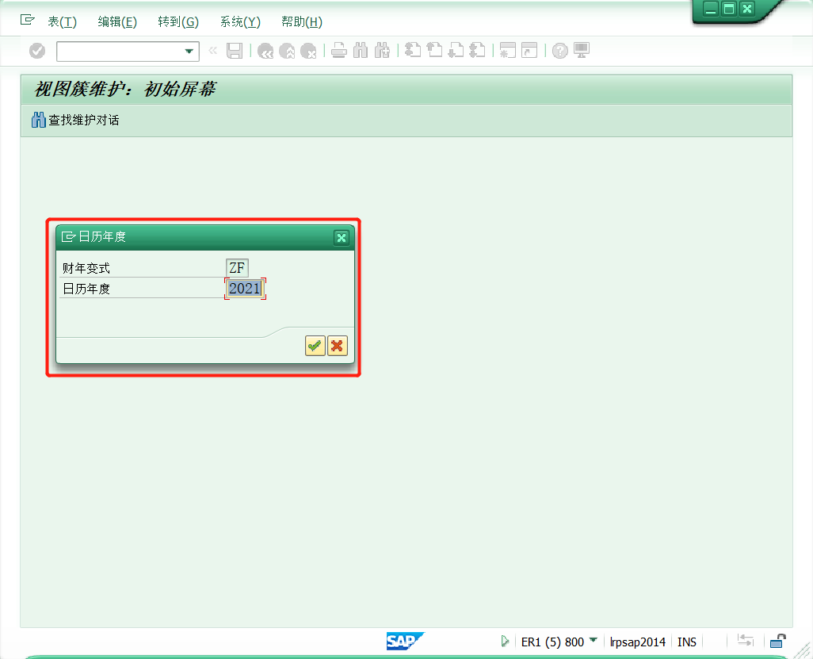Click the 查找维护对话 button
Viewport: 813px width, 659px height.
(74, 120)
